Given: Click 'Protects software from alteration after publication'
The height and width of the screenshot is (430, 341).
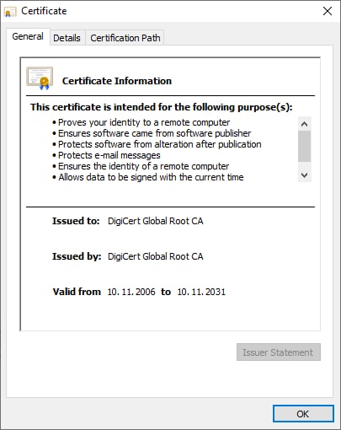Looking at the screenshot, I should point(160,144).
